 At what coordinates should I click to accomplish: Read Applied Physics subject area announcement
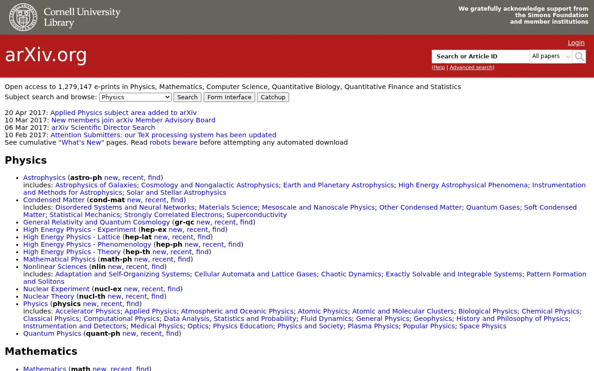[x=123, y=113]
